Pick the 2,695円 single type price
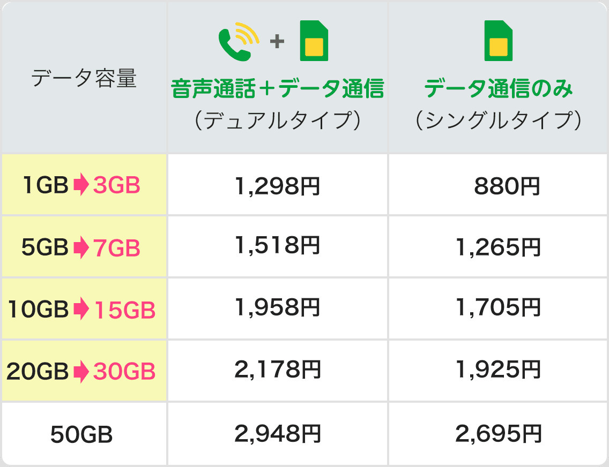 click(x=498, y=434)
